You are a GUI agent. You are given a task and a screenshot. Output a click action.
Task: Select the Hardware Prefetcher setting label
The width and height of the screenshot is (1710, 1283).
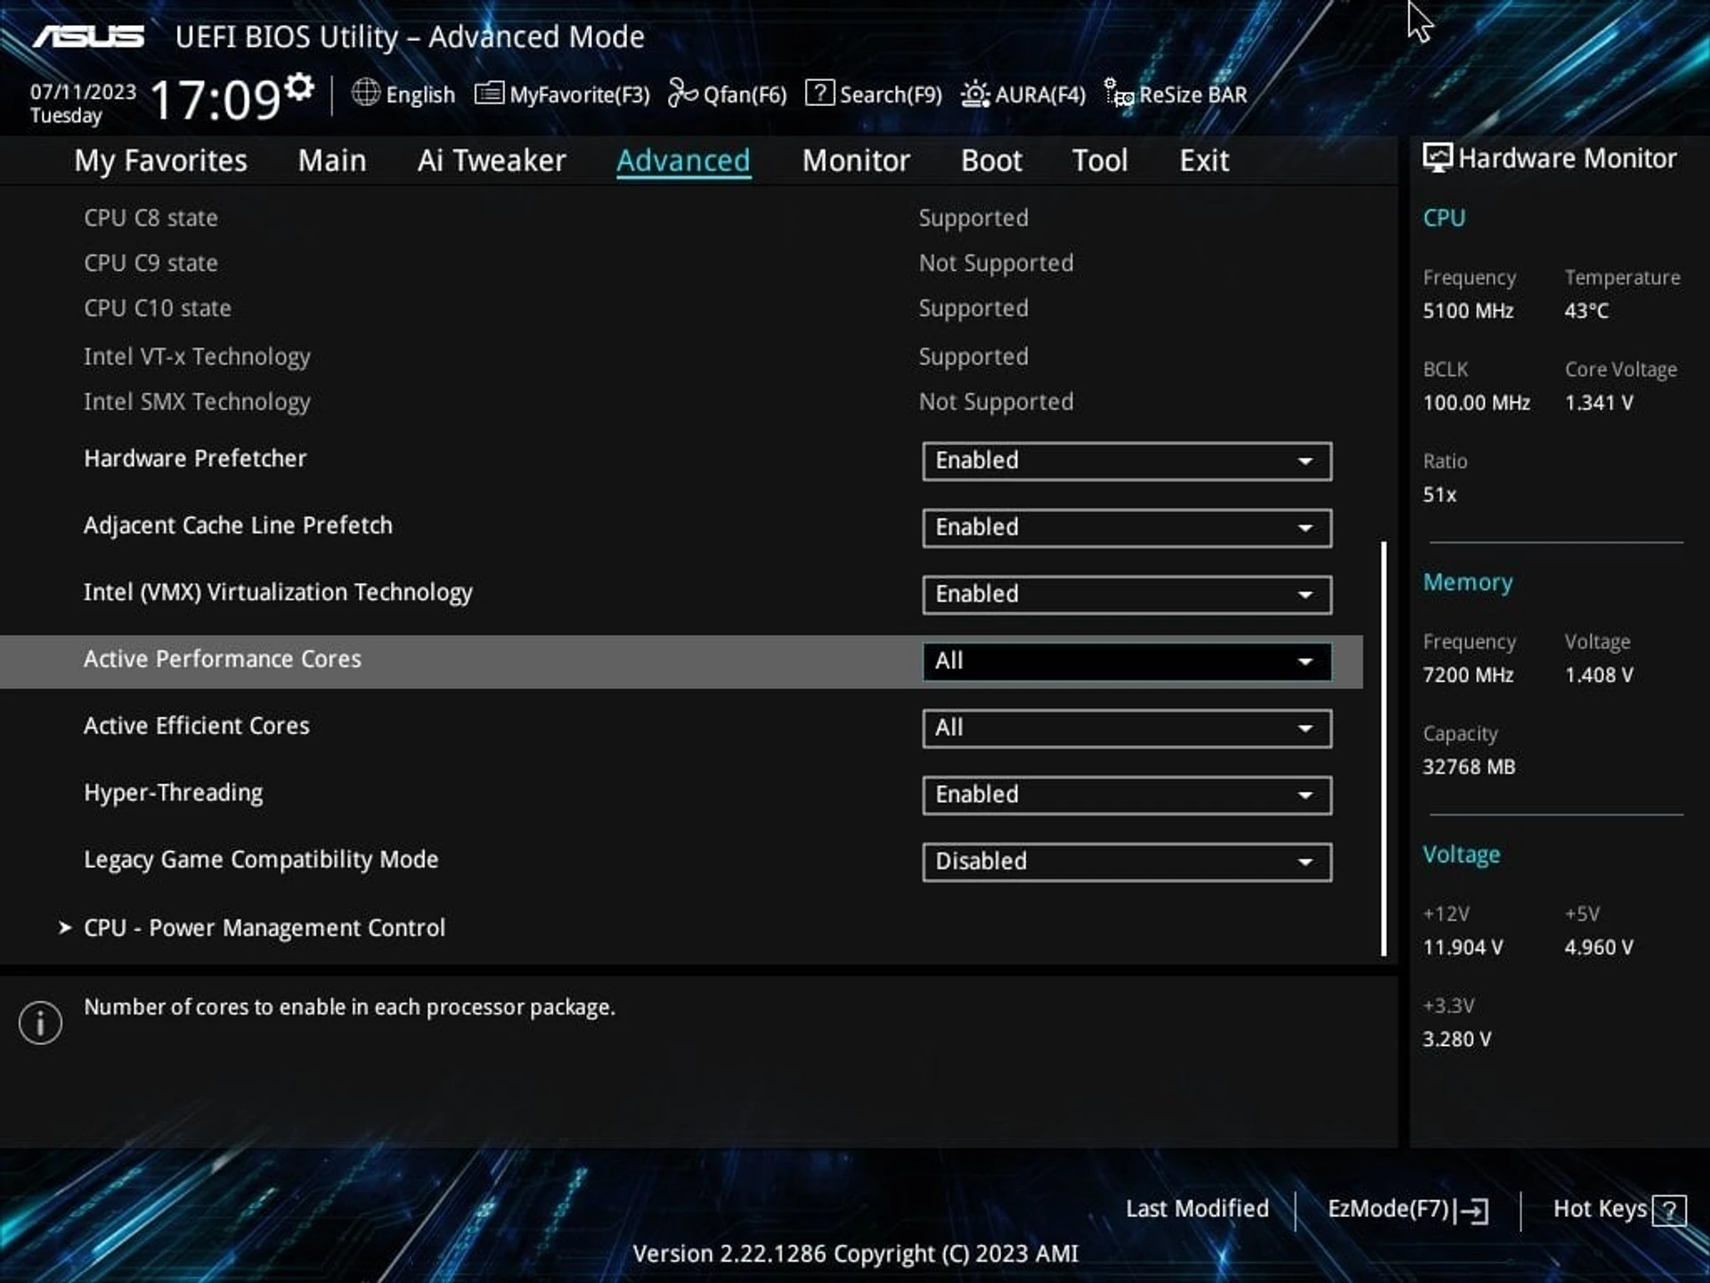(195, 459)
